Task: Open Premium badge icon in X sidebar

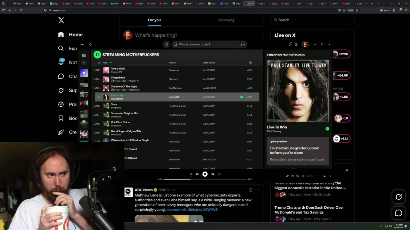Action: [61, 104]
